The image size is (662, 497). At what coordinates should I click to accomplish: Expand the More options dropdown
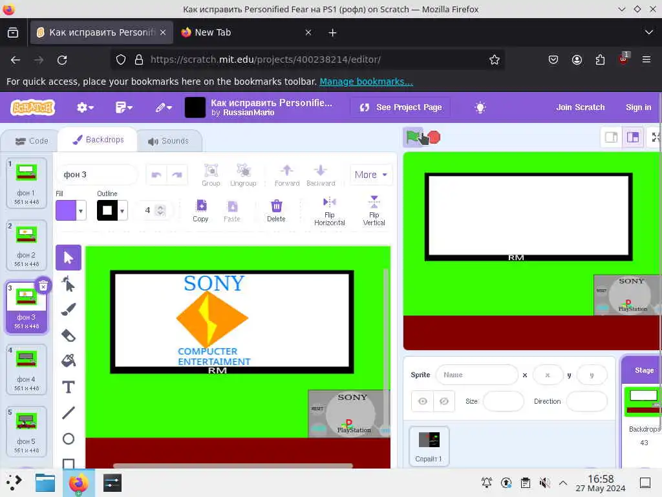pyautogui.click(x=370, y=175)
